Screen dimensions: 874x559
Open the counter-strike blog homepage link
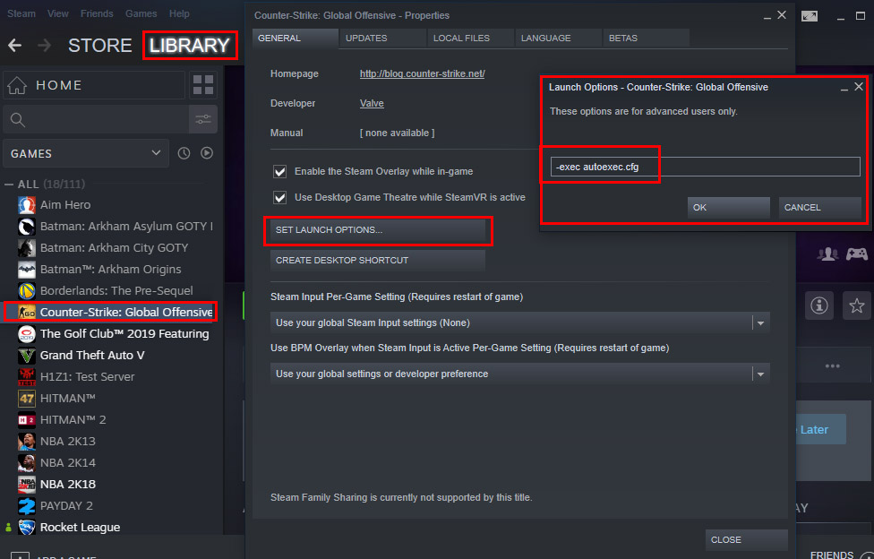[x=422, y=73]
